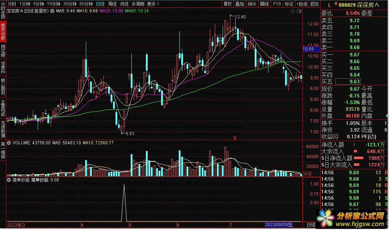Viewport: 390px width, 230px height.
Task: Click 买一 price 9.67
Action: point(354,55)
